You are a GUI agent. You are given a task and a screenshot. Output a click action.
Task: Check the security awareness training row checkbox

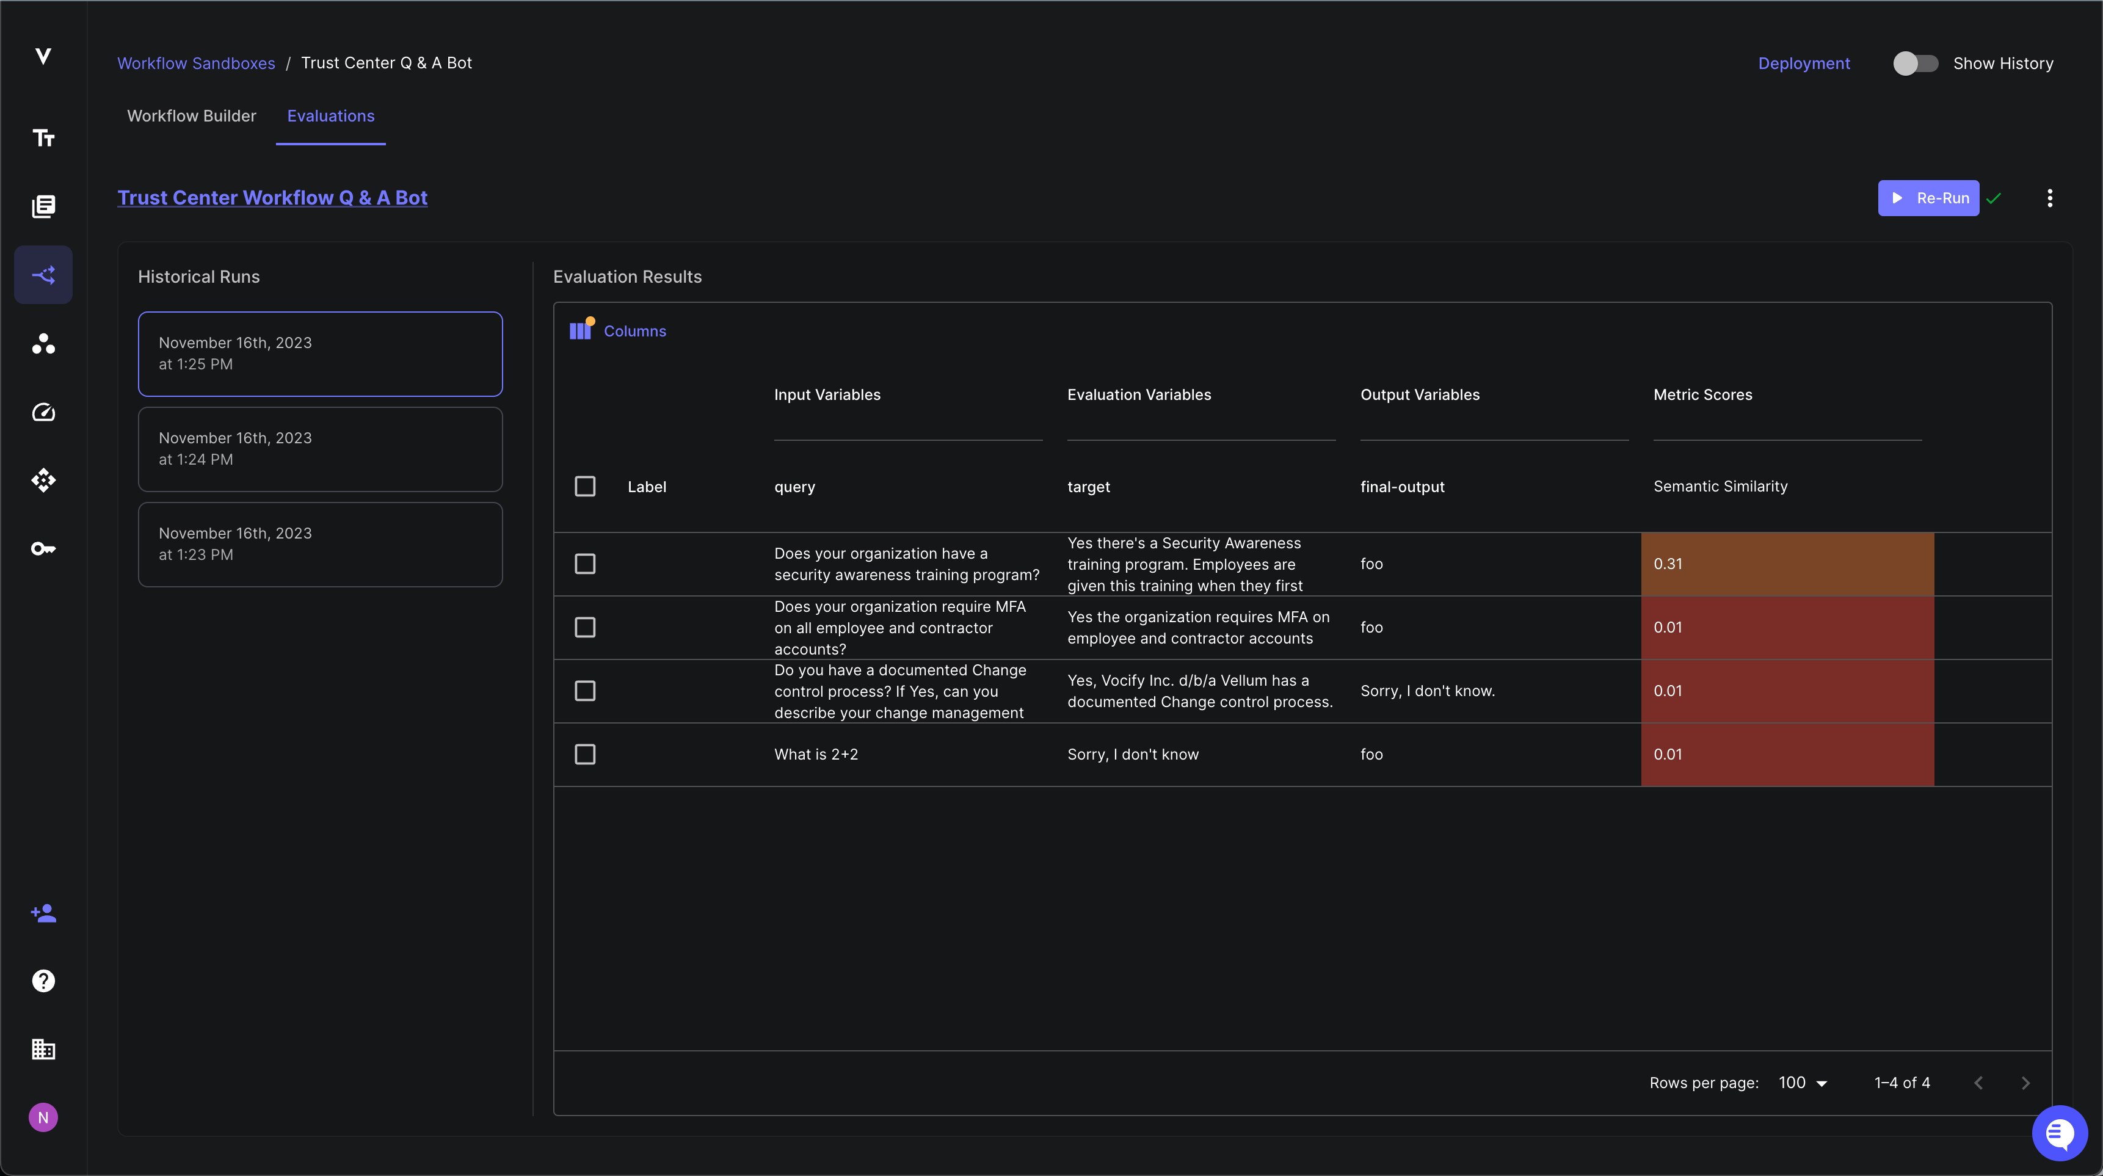pyautogui.click(x=586, y=564)
